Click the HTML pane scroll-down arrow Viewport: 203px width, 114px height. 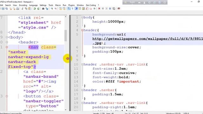coord(66,110)
